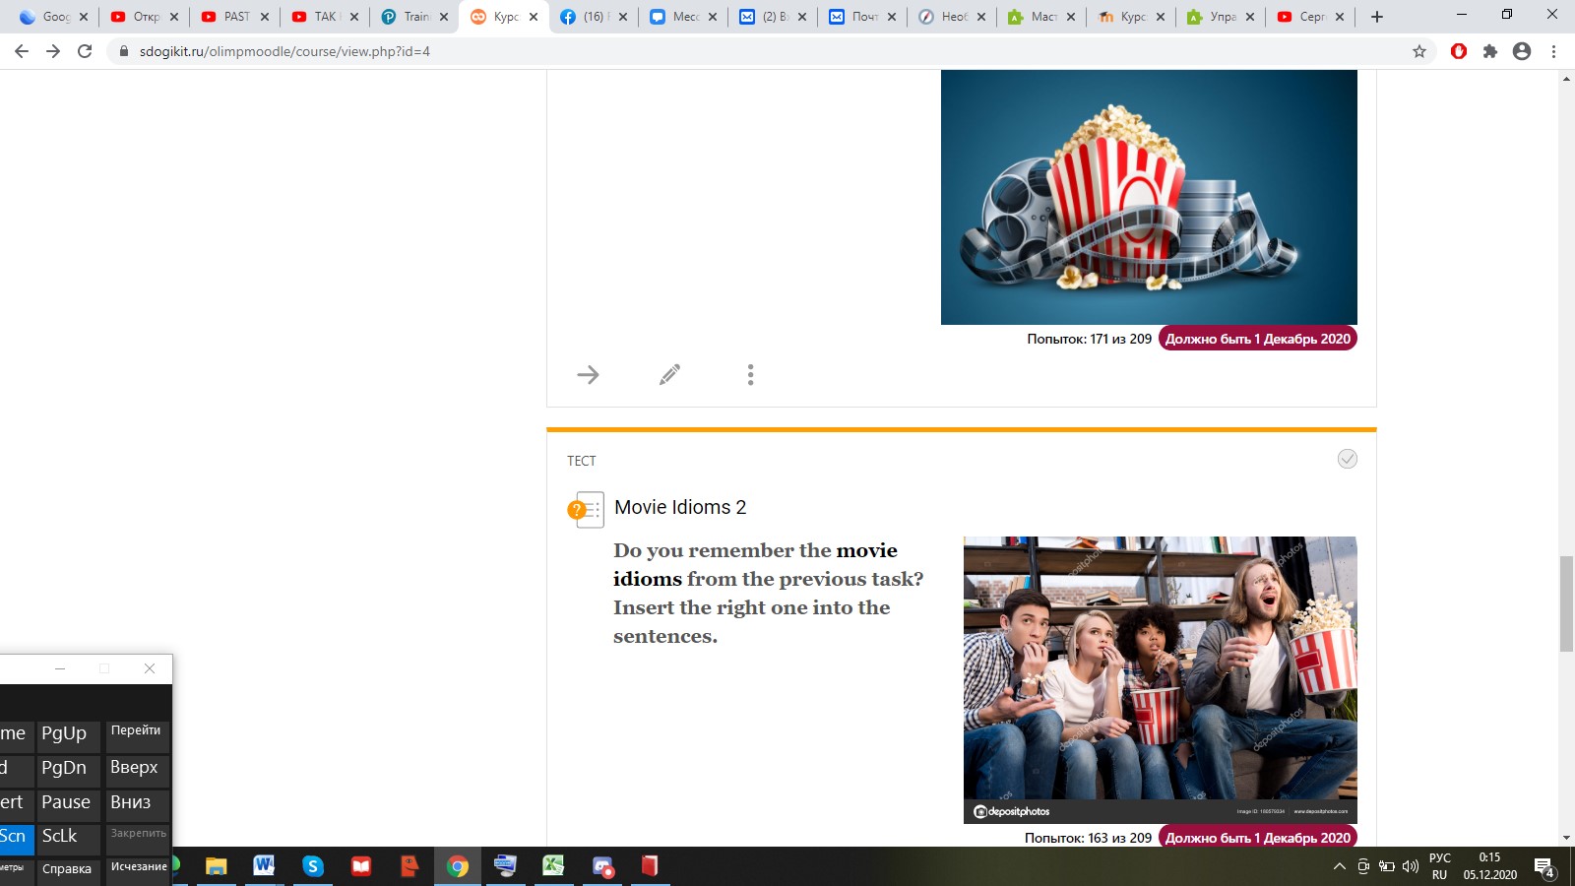1575x886 pixels.
Task: Open the computer monitor taskbar app
Action: click(x=505, y=866)
